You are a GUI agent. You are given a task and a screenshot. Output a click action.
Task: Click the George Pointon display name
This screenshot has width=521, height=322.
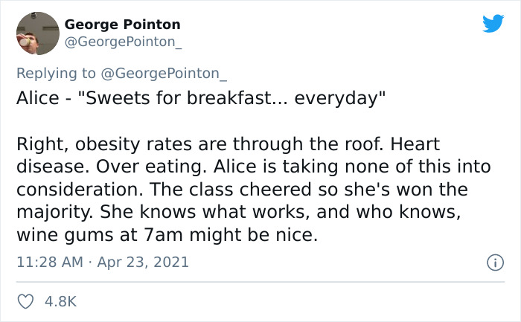[123, 25]
